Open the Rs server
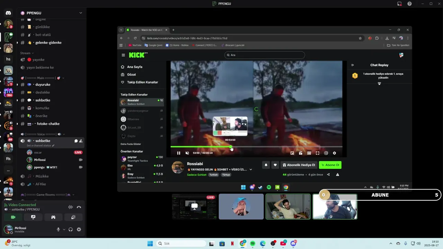443x249 pixels. 8,159
